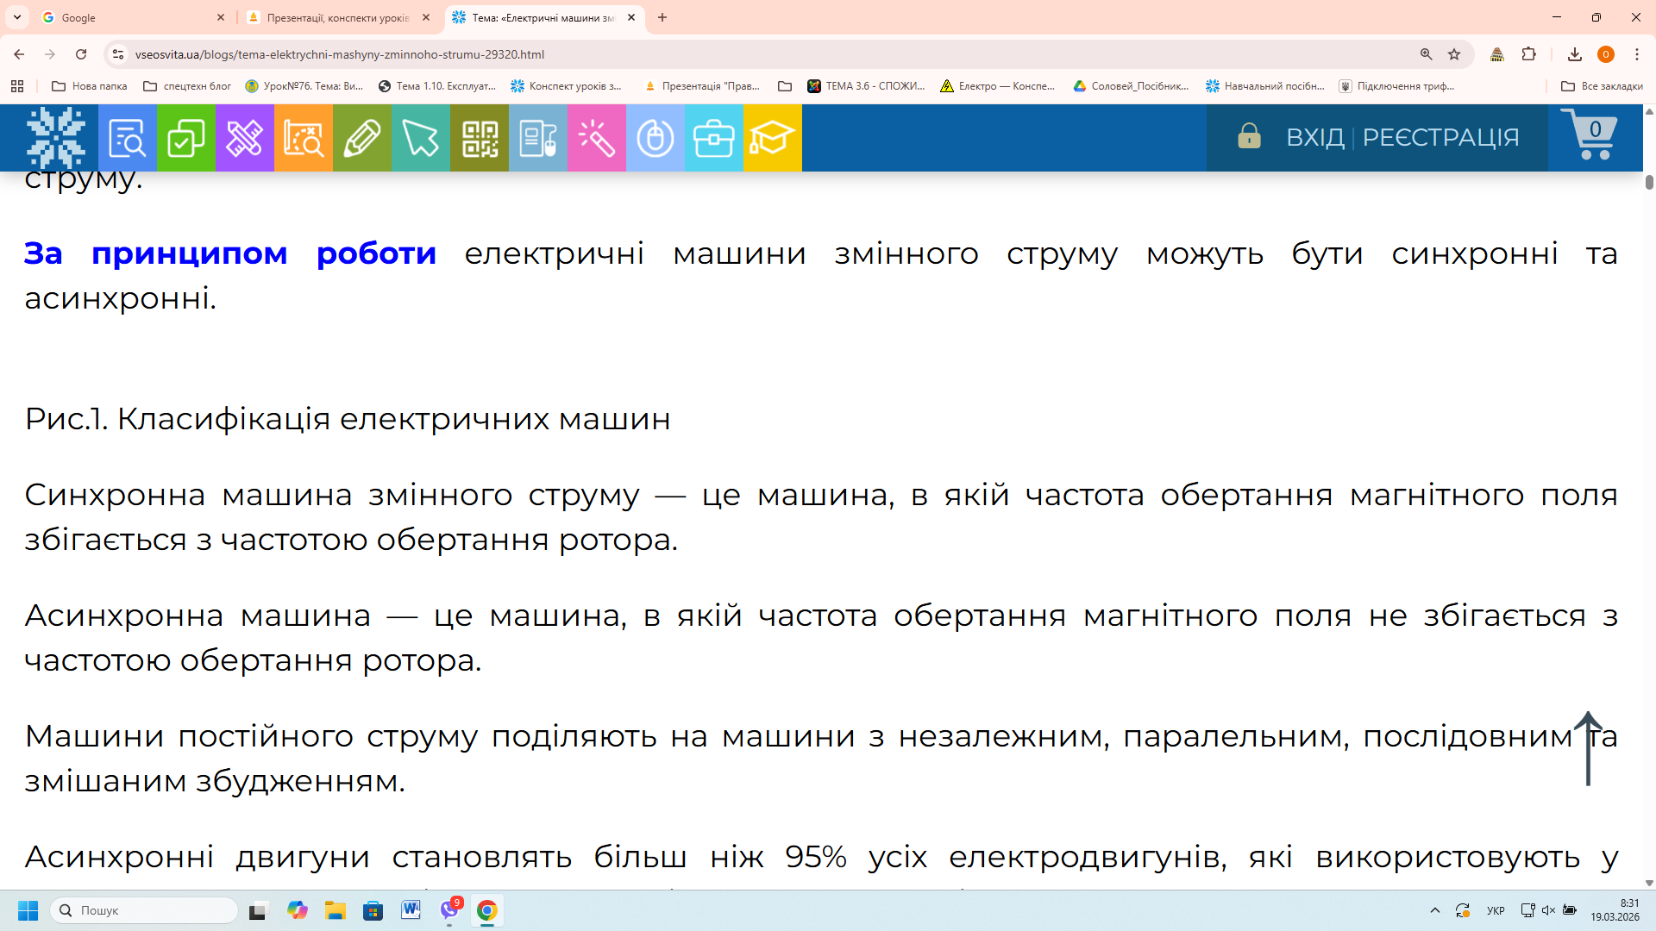Open the pink magic wand icon
Viewport: 1656px width, 931px height.
596,138
